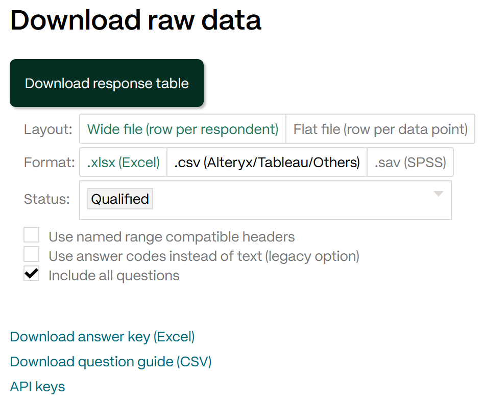Viewport: 484px width, 402px height.
Task: Click the 'Use answer codes instead of text' label
Action: [204, 256]
